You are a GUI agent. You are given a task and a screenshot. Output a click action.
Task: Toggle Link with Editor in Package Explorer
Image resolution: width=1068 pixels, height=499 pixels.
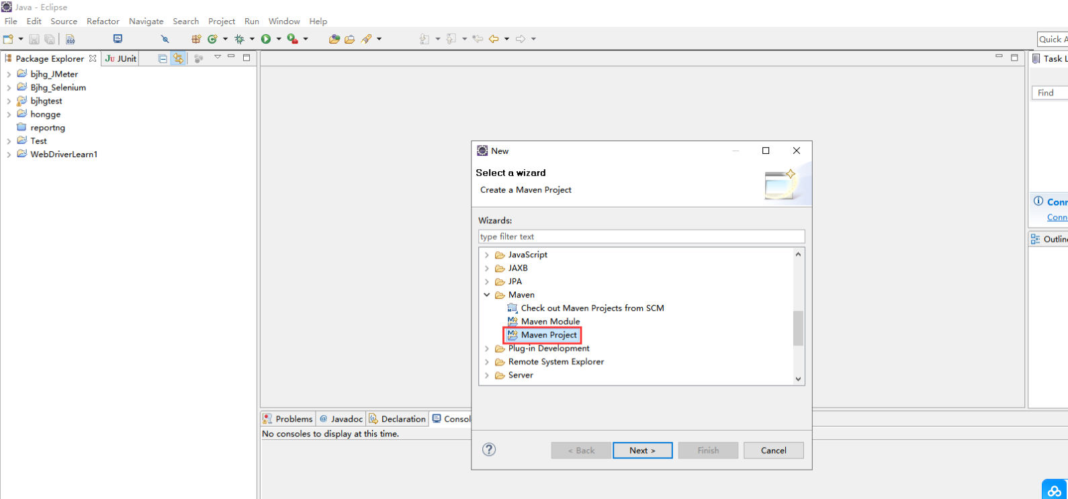click(x=178, y=58)
